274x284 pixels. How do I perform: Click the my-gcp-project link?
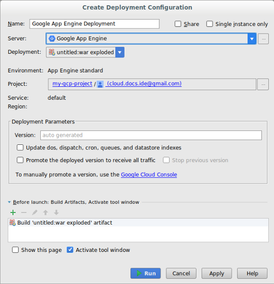point(72,84)
